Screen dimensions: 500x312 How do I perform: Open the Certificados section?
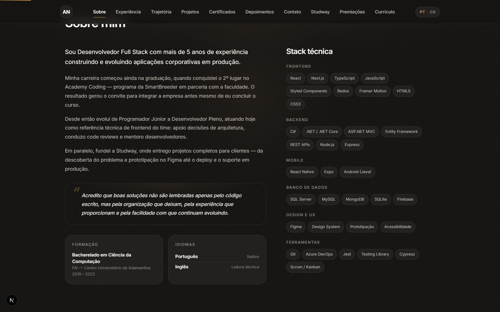click(222, 12)
